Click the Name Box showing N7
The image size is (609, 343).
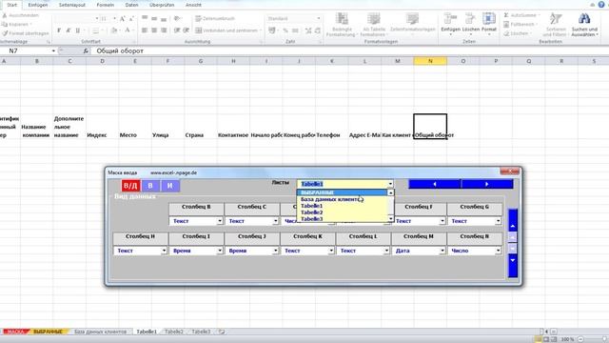tap(26, 50)
